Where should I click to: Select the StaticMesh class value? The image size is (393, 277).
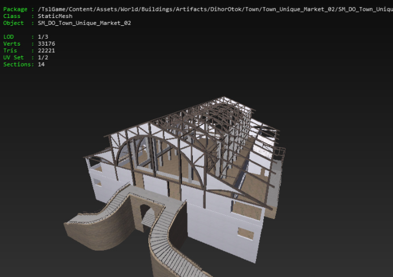click(x=55, y=16)
